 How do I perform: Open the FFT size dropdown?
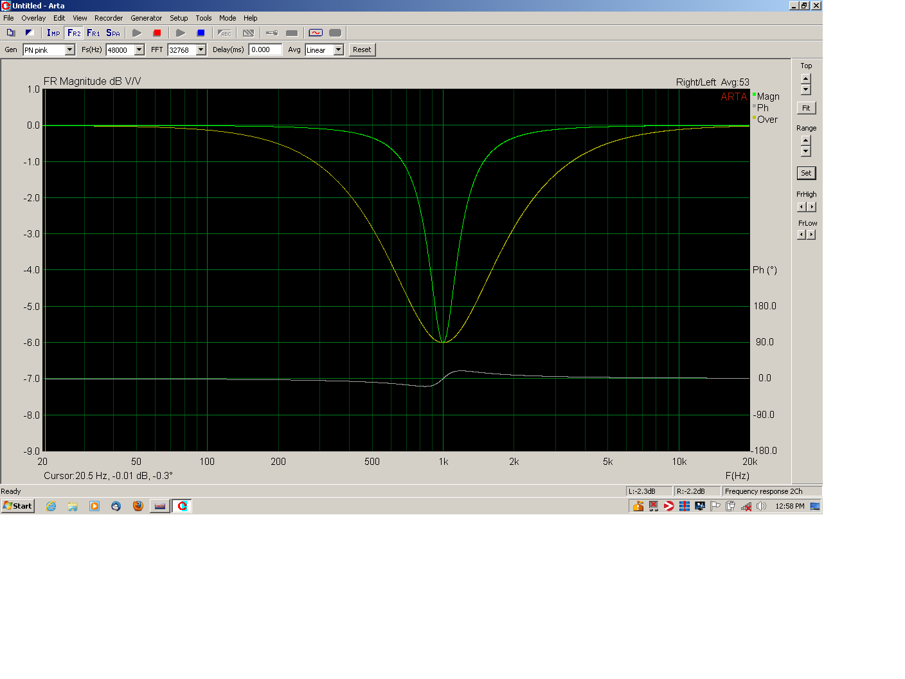point(201,50)
